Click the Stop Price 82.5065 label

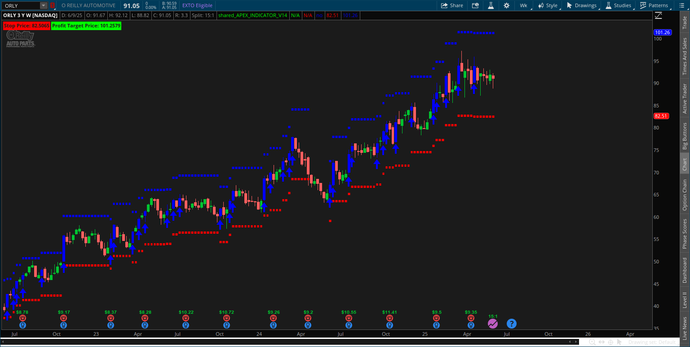tap(27, 26)
